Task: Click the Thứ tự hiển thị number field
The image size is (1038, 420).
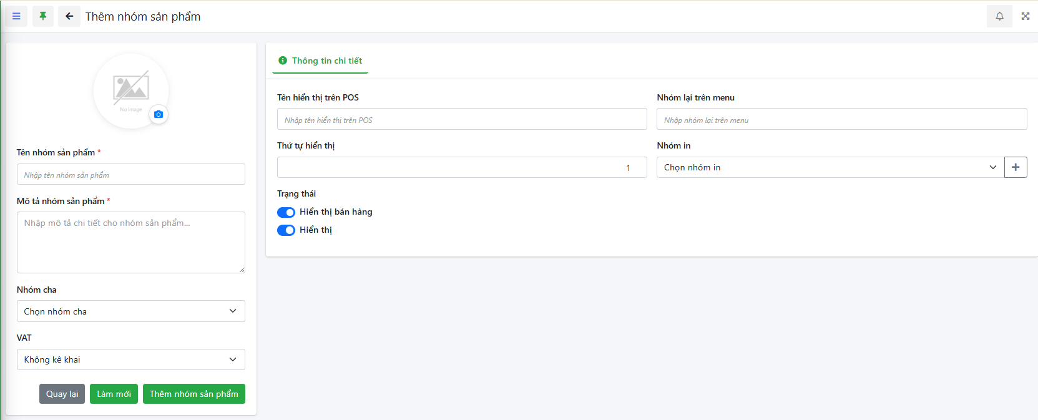Action: point(461,167)
